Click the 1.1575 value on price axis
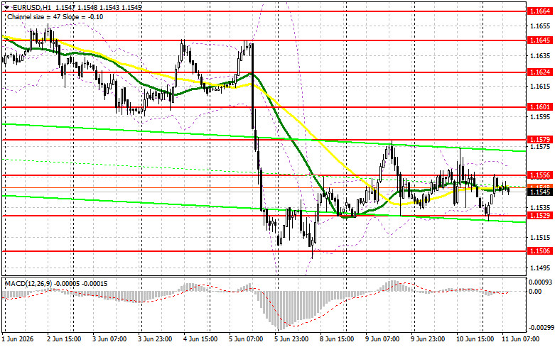 click(540, 147)
